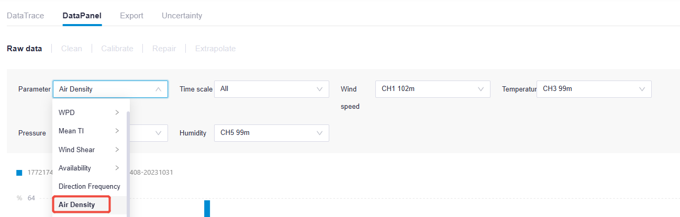Open the Export tab

pos(131,16)
